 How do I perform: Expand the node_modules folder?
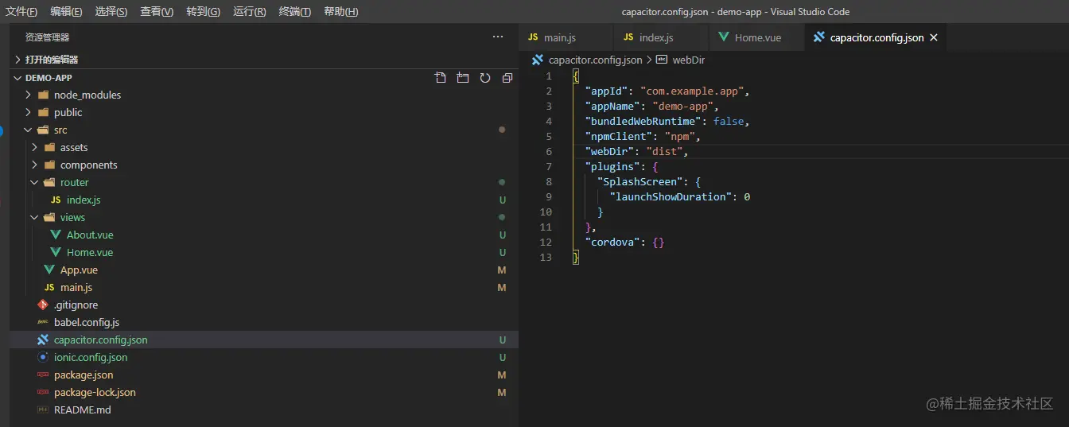[29, 95]
